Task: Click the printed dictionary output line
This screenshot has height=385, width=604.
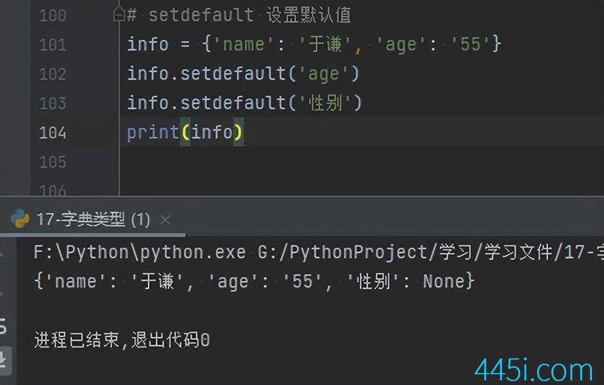Action: [x=253, y=281]
